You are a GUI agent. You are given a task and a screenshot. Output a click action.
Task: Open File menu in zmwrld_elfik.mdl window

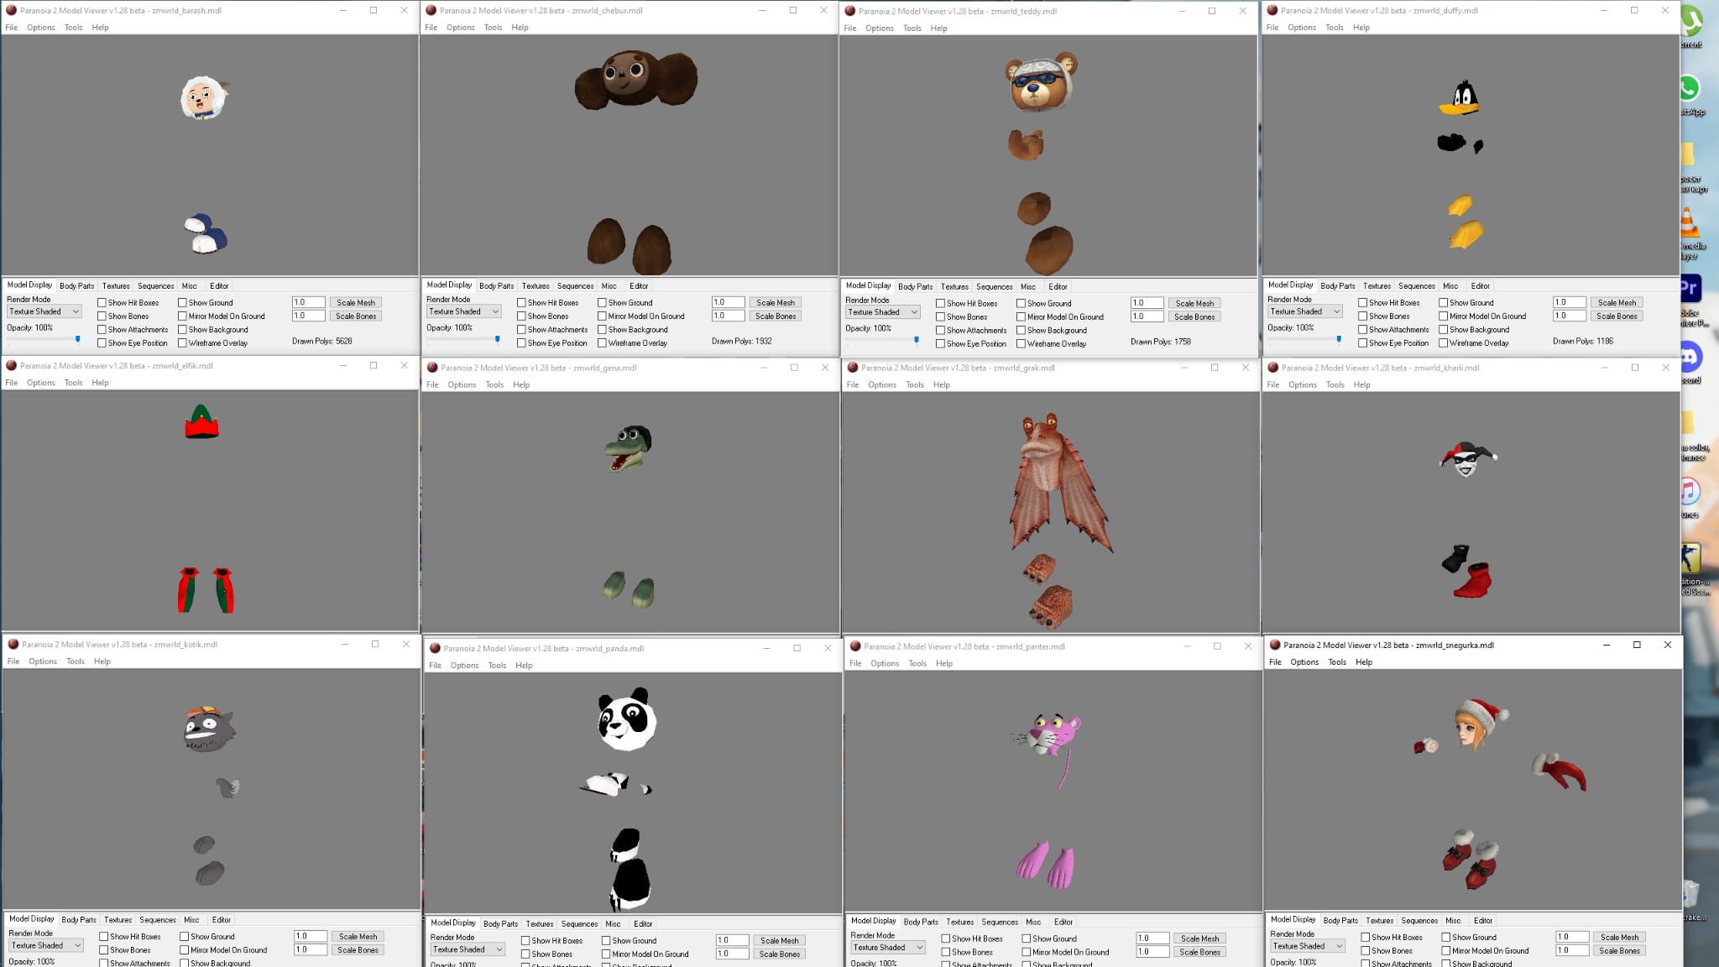click(12, 383)
